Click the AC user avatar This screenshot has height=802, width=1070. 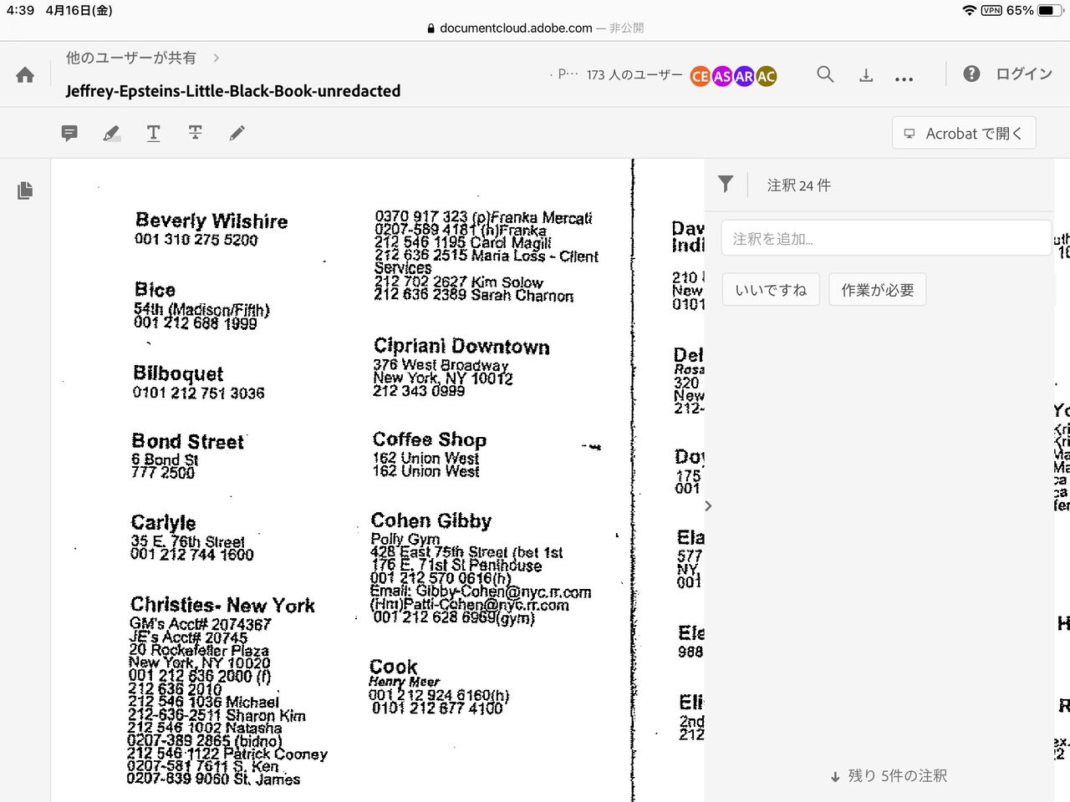click(x=766, y=76)
